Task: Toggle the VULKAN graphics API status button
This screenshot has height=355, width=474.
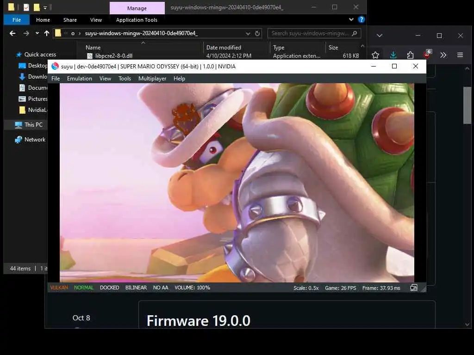Action: coord(59,288)
